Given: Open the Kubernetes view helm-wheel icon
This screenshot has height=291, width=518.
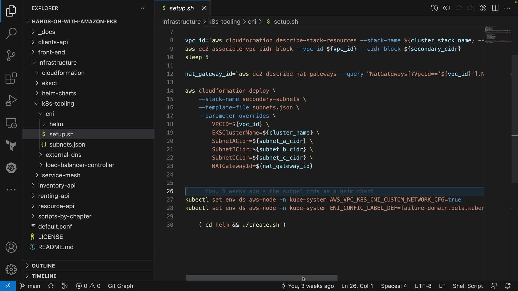Looking at the screenshot, I should 11,168.
